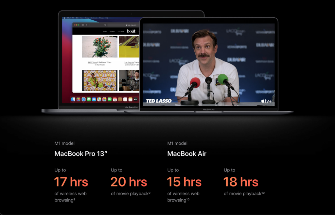Open the ISSUES link on boat site
Image resolution: width=335 pixels, height=215 pixels.
click(x=105, y=32)
